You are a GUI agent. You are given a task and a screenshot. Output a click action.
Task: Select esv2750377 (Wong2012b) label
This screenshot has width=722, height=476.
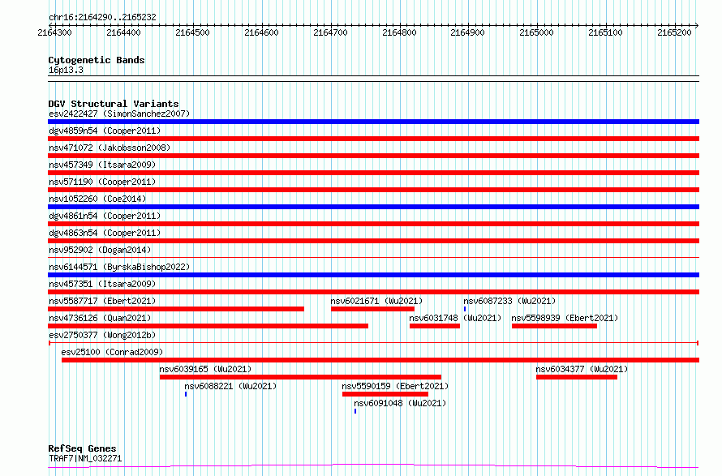click(102, 335)
